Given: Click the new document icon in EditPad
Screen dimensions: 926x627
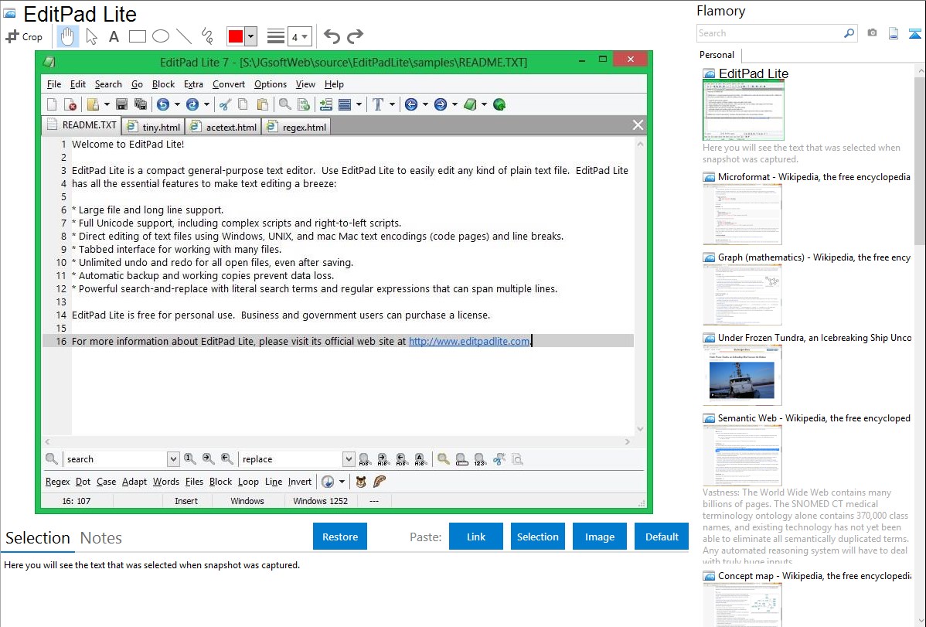Looking at the screenshot, I should click(52, 104).
